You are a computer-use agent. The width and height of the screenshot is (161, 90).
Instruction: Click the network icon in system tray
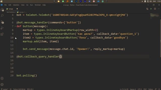148,1
